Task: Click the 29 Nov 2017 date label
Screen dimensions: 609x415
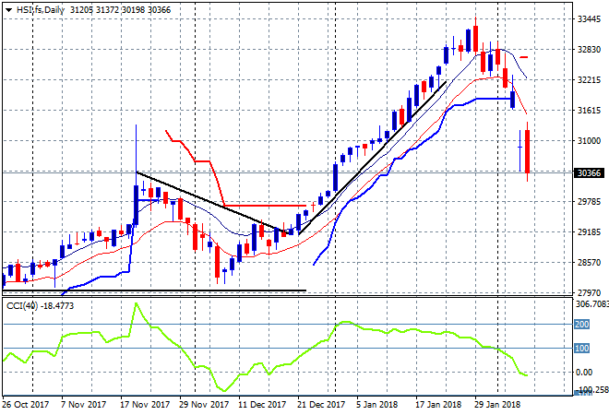Action: (203, 404)
